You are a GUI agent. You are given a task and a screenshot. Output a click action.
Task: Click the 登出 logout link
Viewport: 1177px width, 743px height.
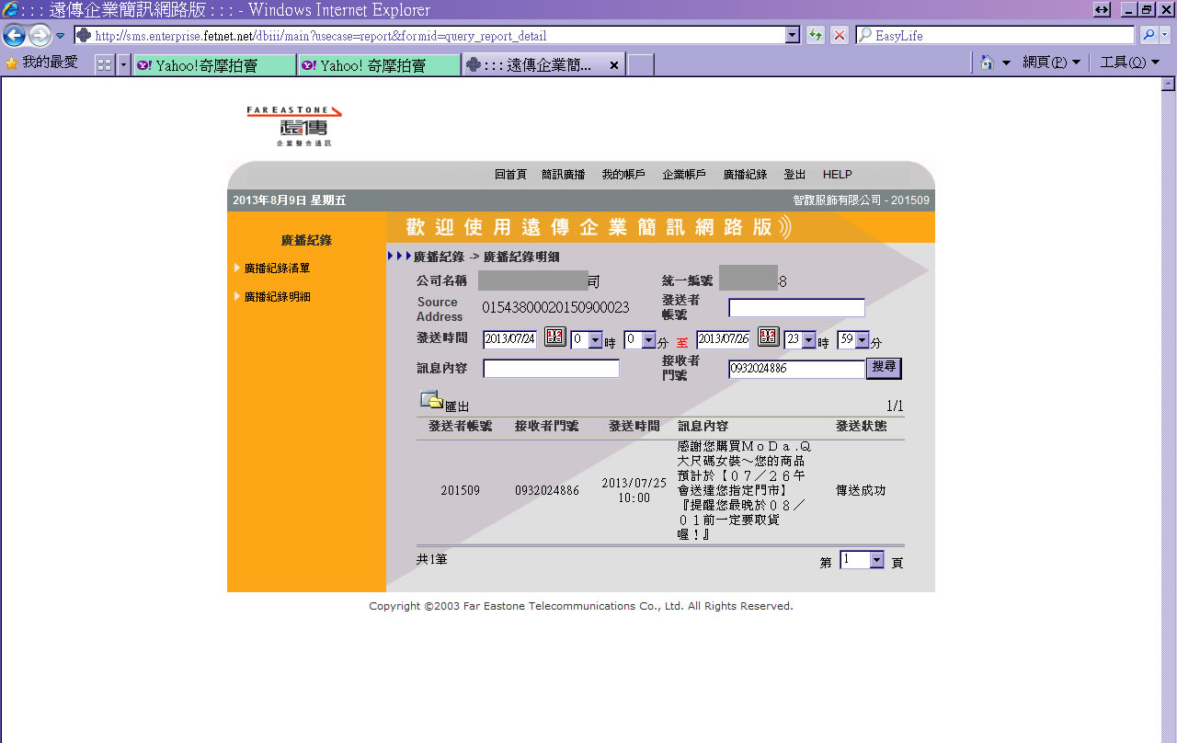tap(794, 175)
